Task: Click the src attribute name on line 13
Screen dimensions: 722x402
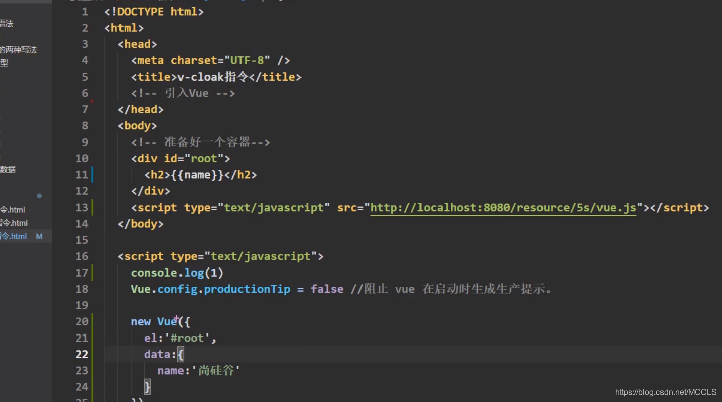Action: coord(347,208)
